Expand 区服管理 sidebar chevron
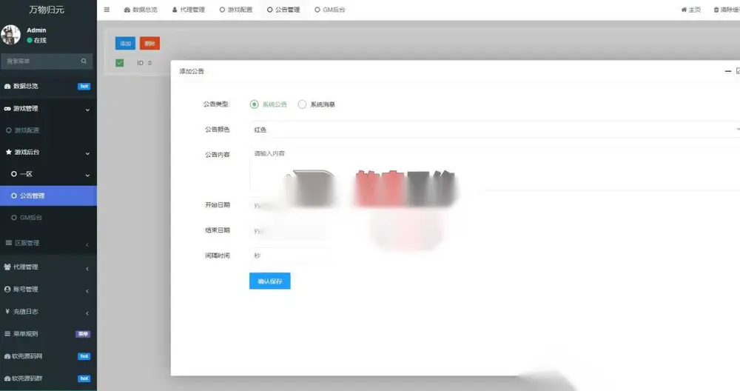Viewport: 740px width, 391px height. point(87,244)
